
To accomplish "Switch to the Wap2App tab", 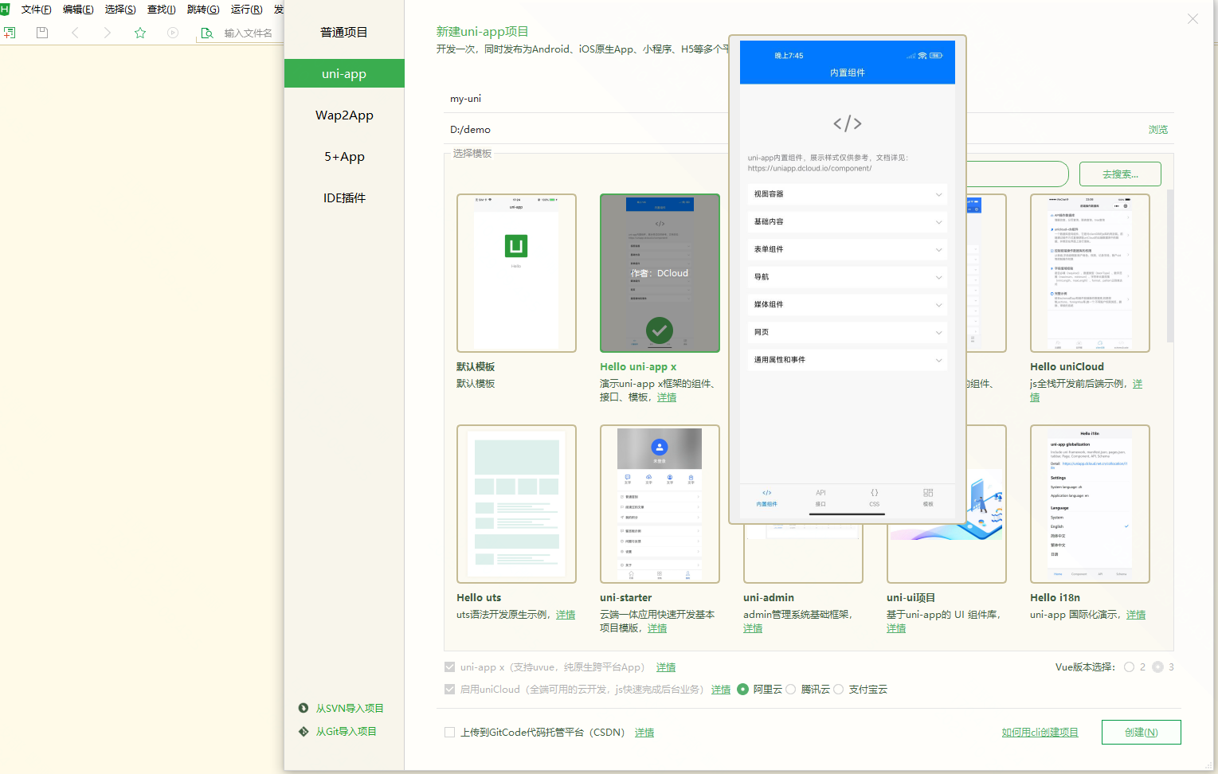I will [x=344, y=115].
